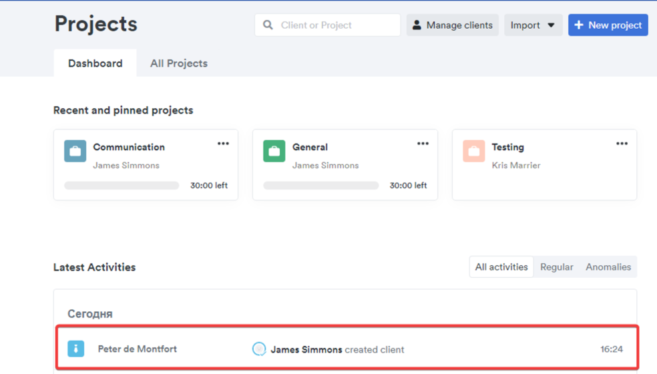Click James Simmons in the activity row
657x374 pixels.
[x=306, y=350]
